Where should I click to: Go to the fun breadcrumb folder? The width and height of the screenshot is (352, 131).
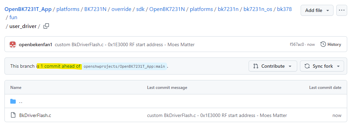coord(13,17)
